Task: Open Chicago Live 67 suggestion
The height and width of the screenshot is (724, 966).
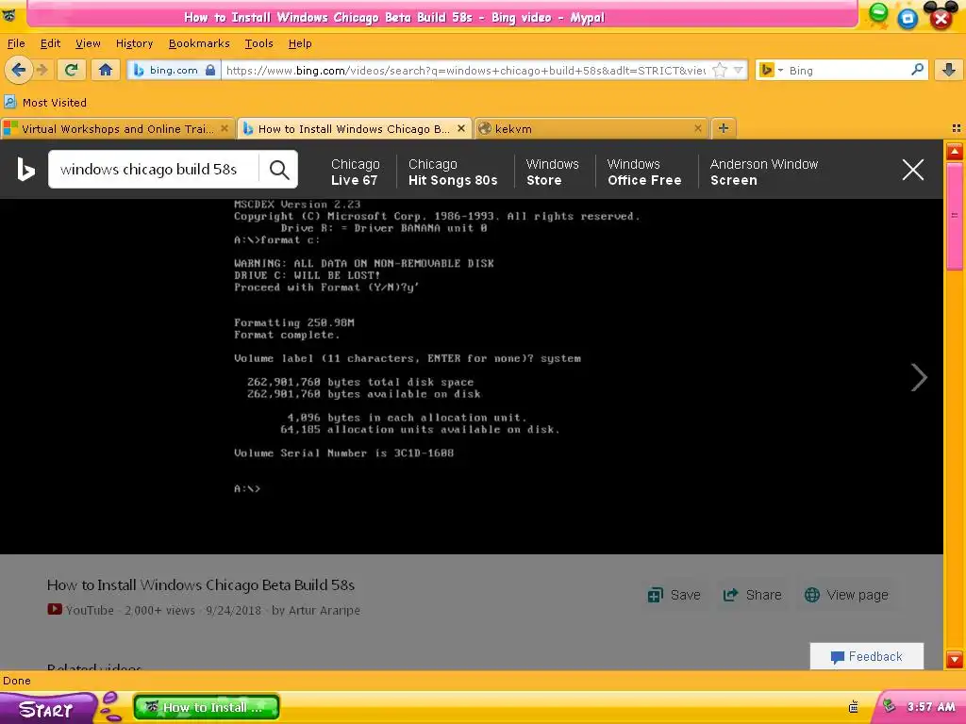Action: (x=355, y=172)
